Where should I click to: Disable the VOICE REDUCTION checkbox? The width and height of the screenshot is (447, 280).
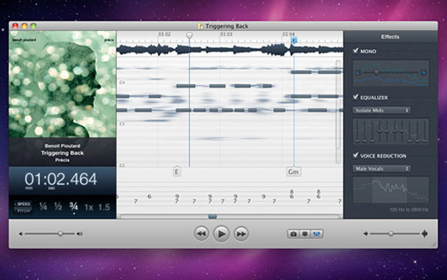point(355,155)
